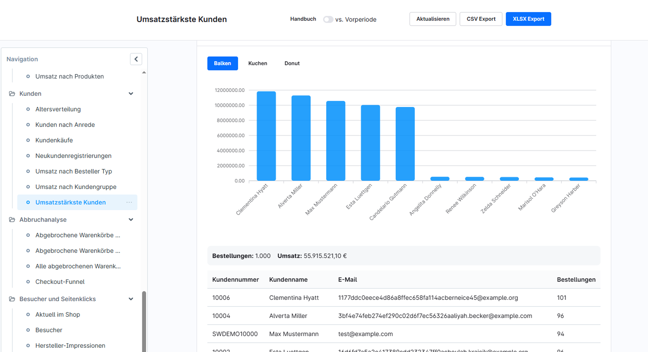
Task: Switch chart to the Kuchen tab
Action: (x=258, y=63)
